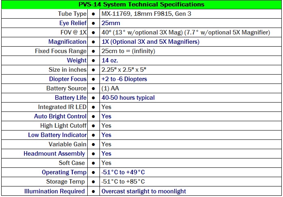Image resolution: width=283 pixels, height=197 pixels.
Task: Select the 'Soft Case' label
Action: (71, 163)
